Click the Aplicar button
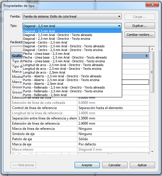This screenshot has height=176, width=162. tap(142, 165)
